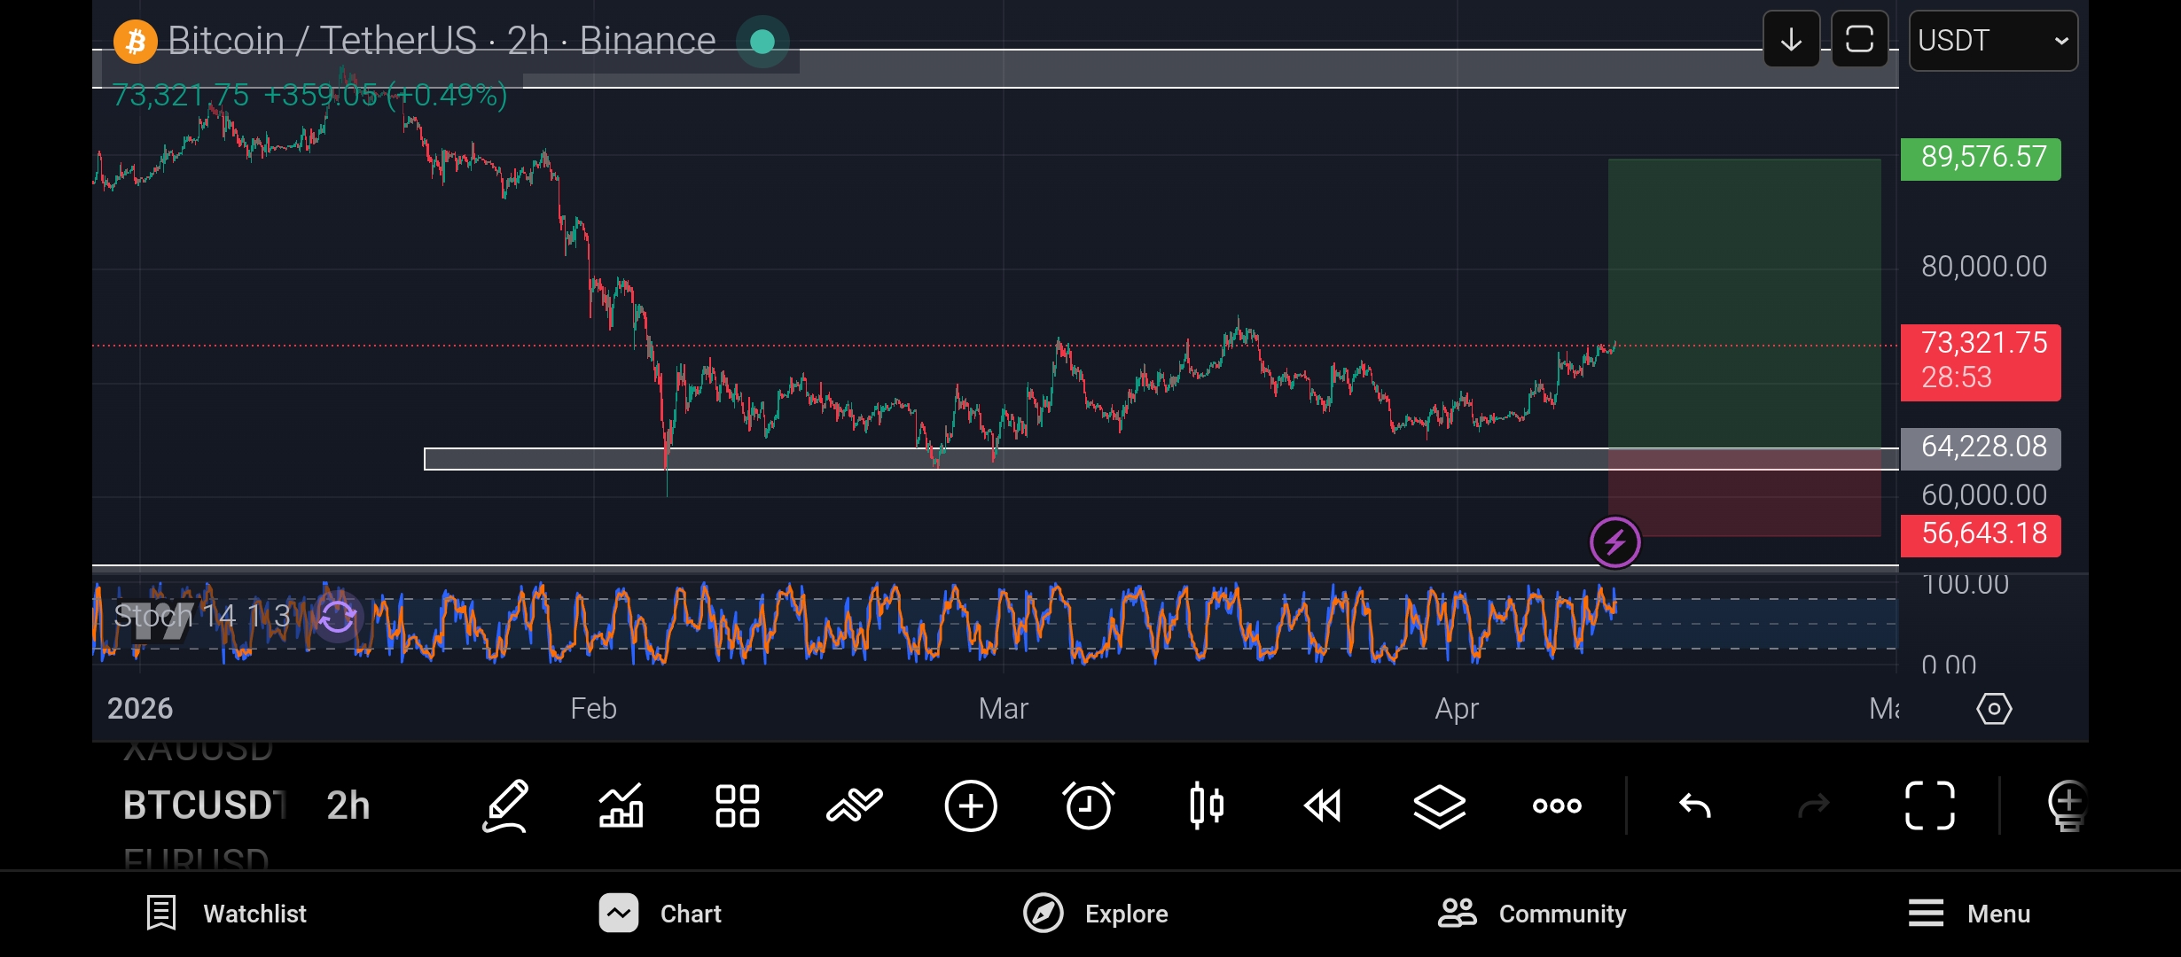Open chart settings hexagon icon
Screen dimensions: 2181x957
point(1994,709)
